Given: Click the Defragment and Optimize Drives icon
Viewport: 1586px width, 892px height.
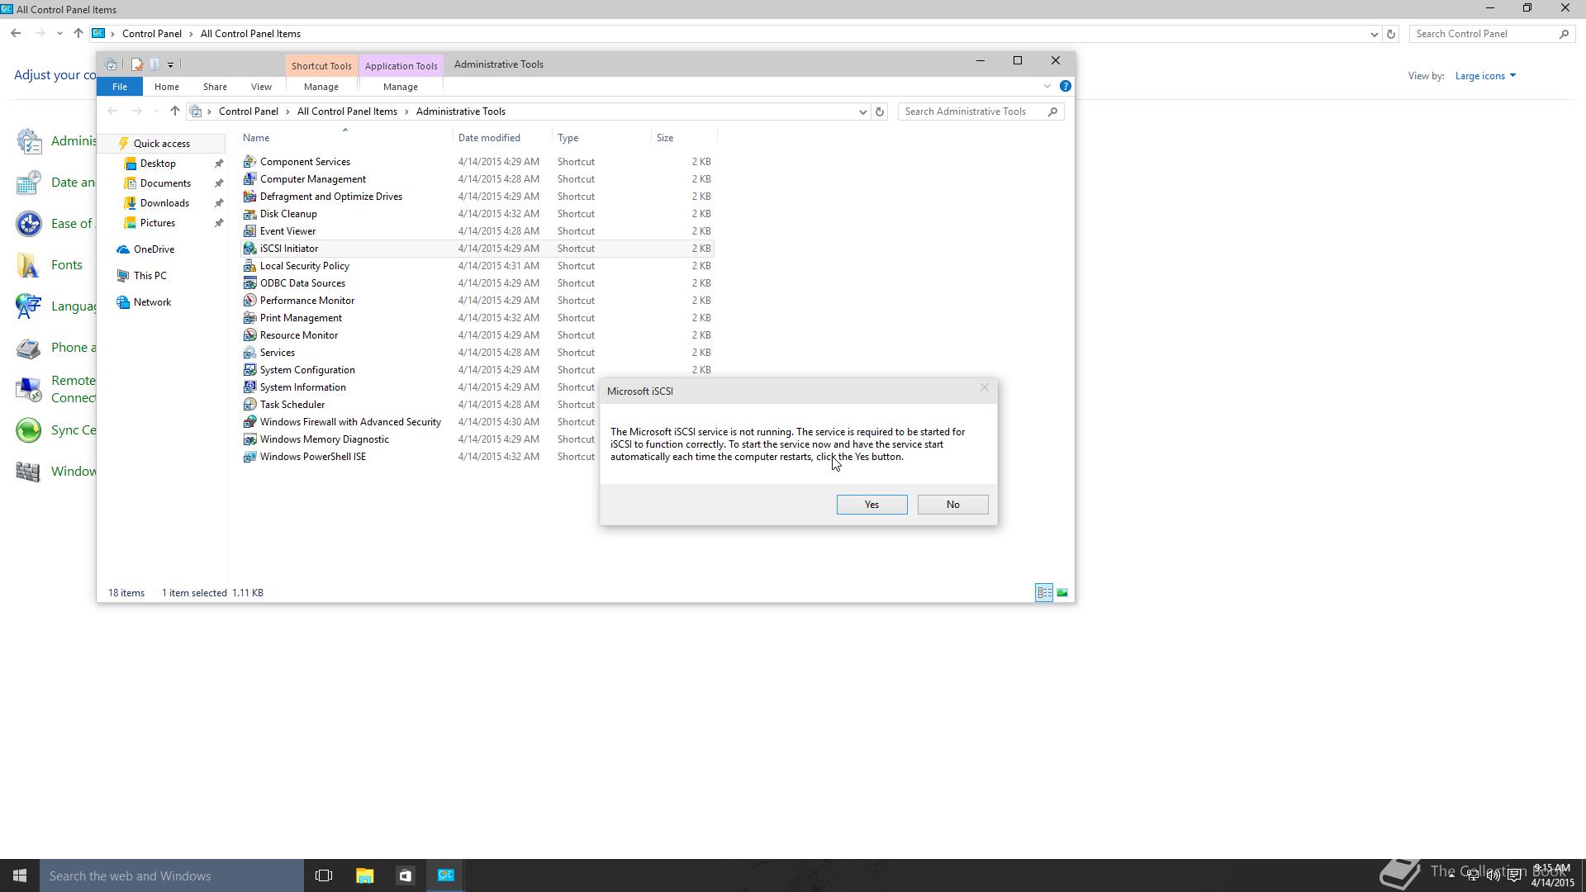Looking at the screenshot, I should [x=249, y=197].
